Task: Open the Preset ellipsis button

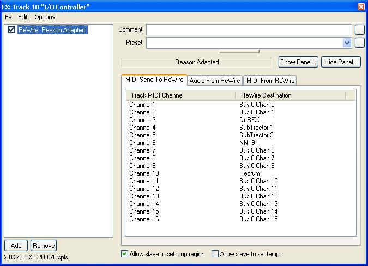Action: (360, 43)
